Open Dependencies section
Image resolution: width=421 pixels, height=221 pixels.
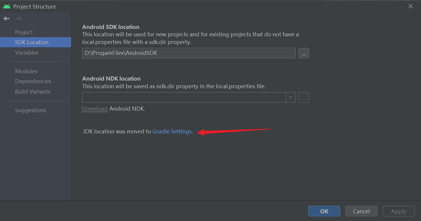pyautogui.click(x=33, y=81)
